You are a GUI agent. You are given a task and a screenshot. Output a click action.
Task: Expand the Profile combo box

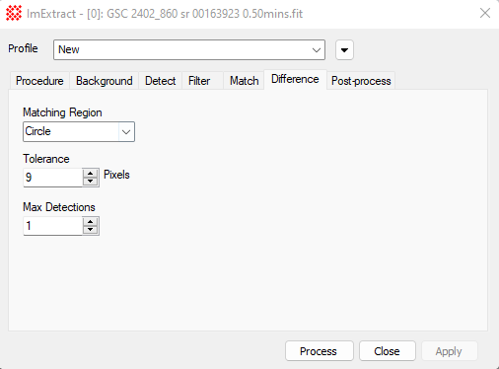tap(189, 50)
